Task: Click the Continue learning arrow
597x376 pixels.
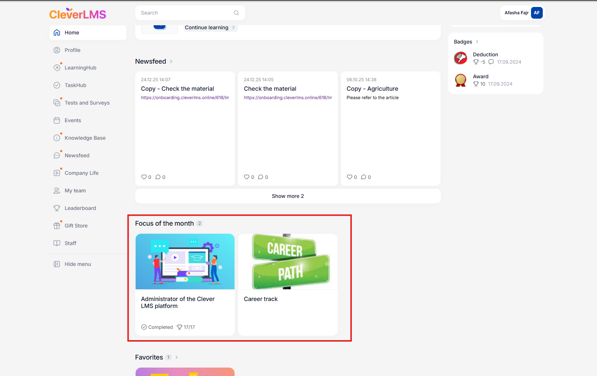Action: tap(233, 27)
